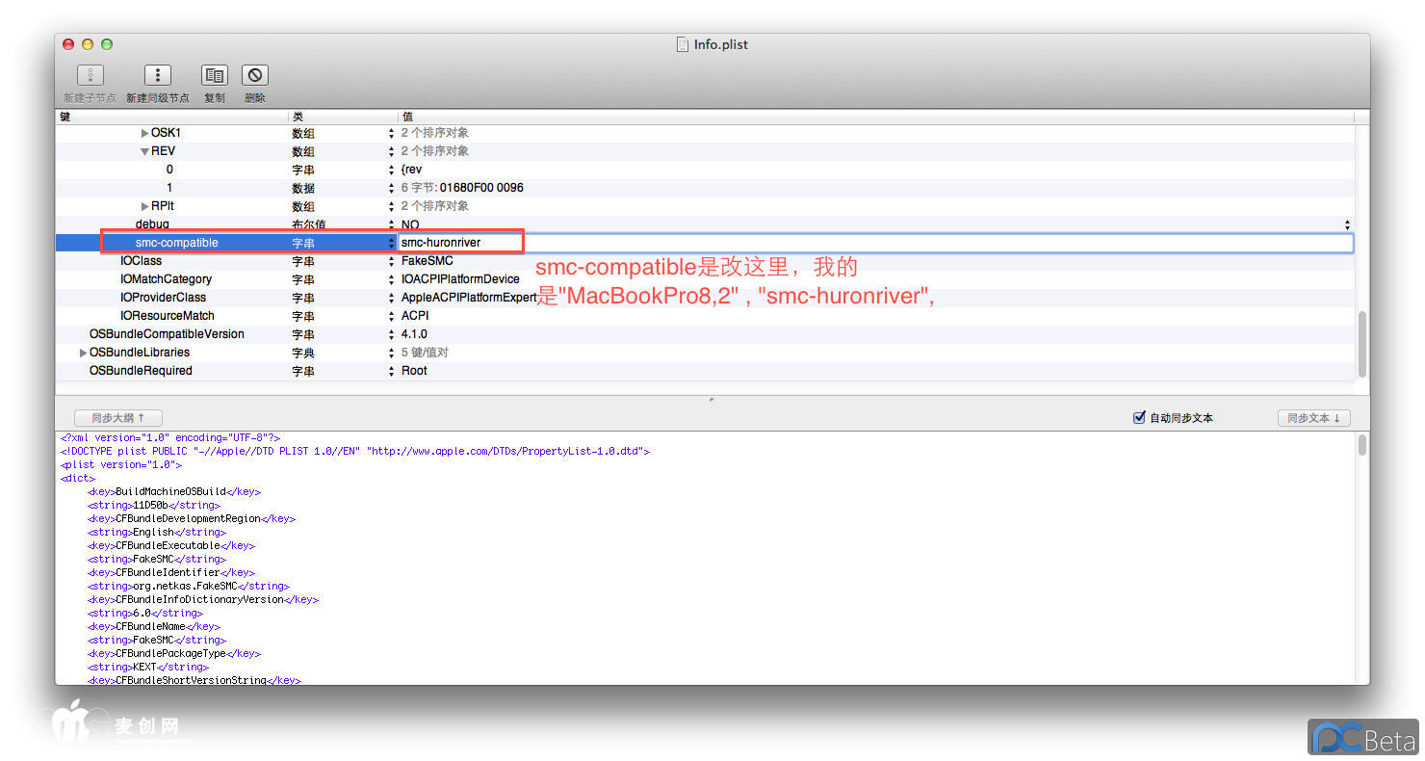1425x761 pixels.
Task: Select the IOClass row
Action: click(141, 261)
